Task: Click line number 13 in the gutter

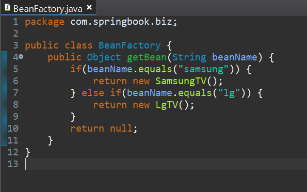Action: [13, 164]
